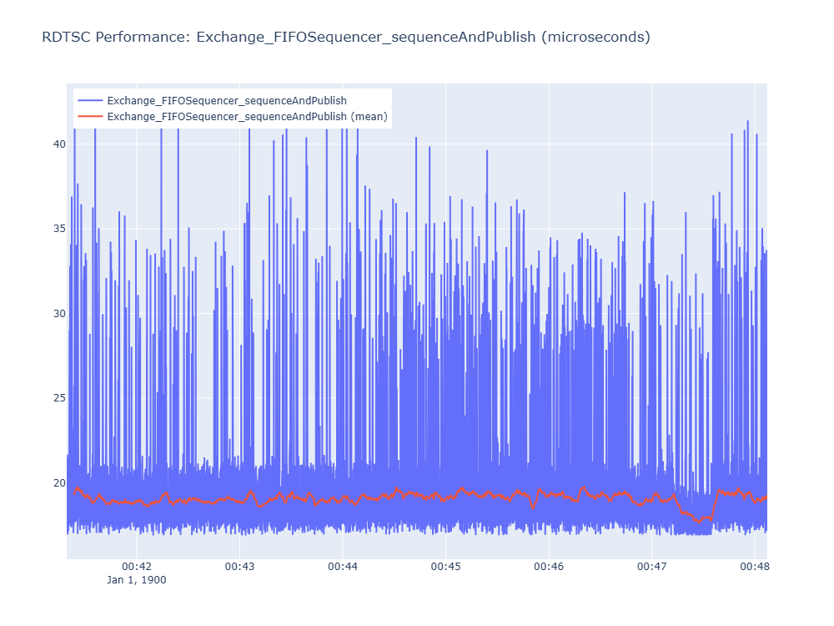This screenshot has width=834, height=626.
Task: Click the red mean line dip near 00:47
Action: 699,520
